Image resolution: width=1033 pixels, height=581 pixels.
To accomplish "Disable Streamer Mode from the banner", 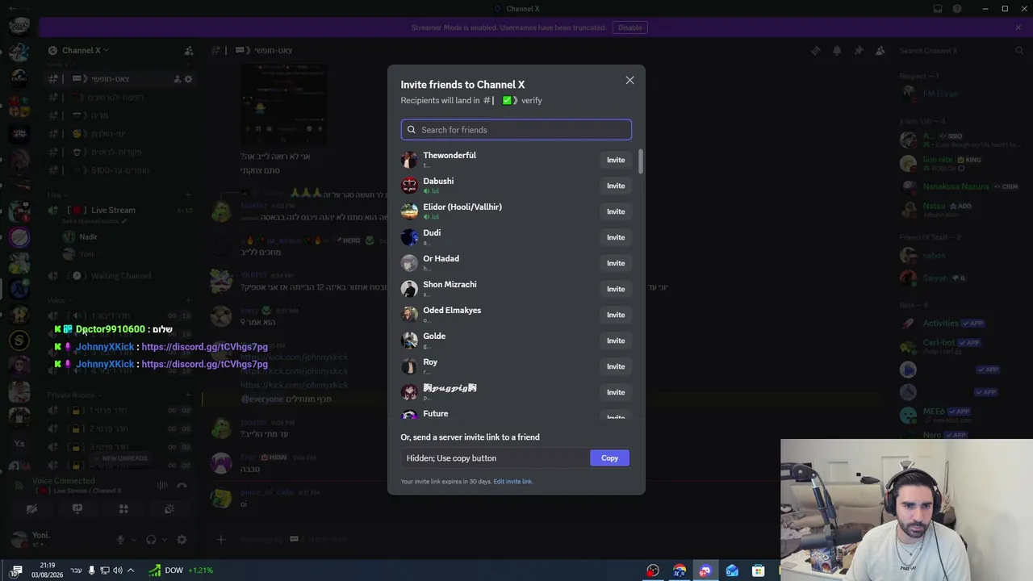I will (x=629, y=27).
